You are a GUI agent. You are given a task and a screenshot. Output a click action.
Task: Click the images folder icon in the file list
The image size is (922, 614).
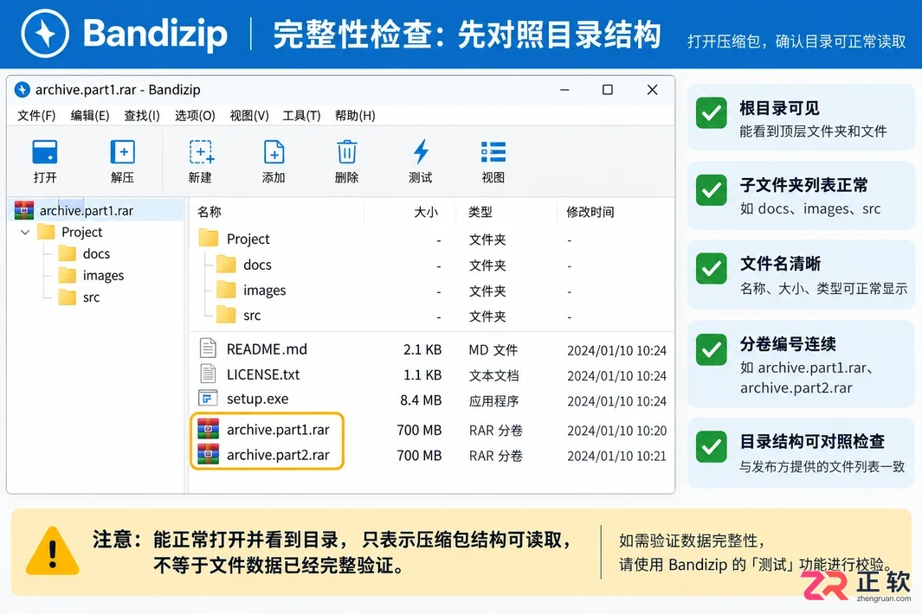pyautogui.click(x=226, y=290)
